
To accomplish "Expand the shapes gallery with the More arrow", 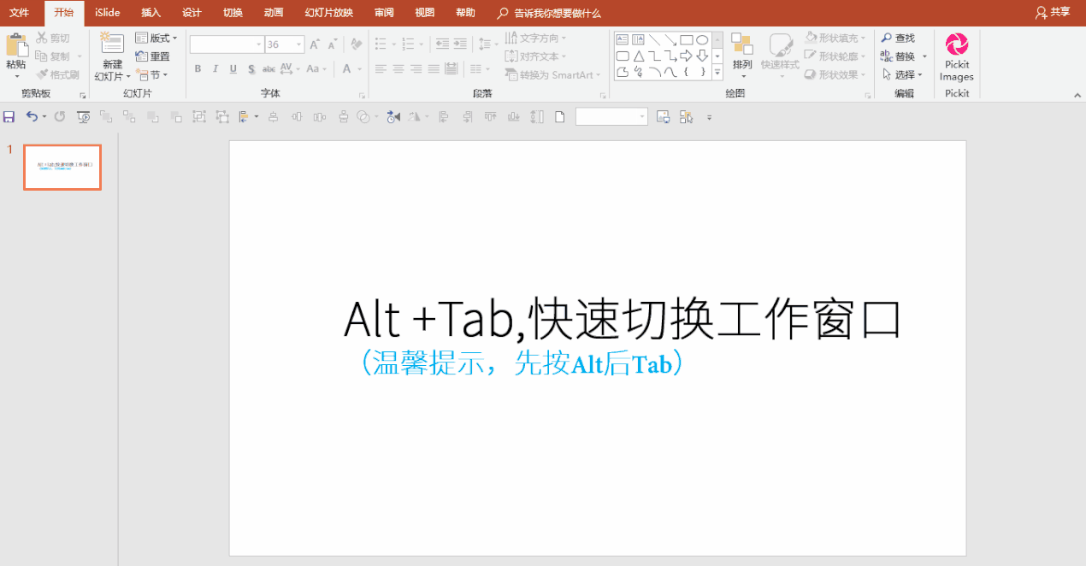I will 716,72.
